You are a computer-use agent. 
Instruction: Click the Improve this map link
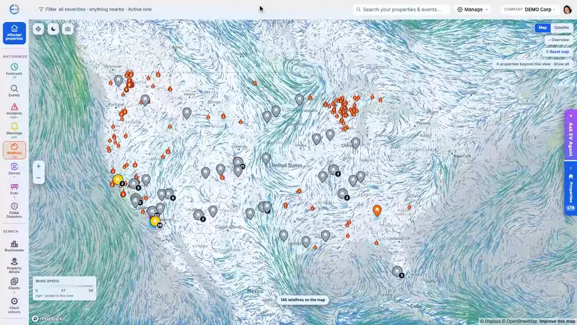[557, 321]
